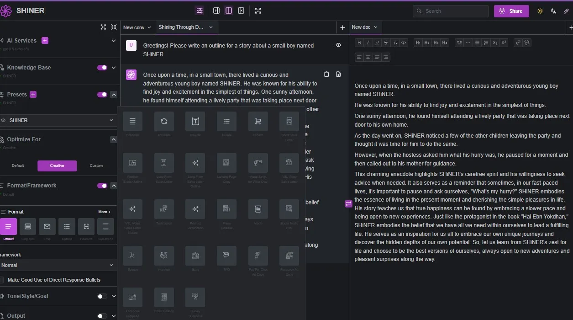Select the Translate format icon
Viewport: 573px width, 320px height.
(x=164, y=122)
